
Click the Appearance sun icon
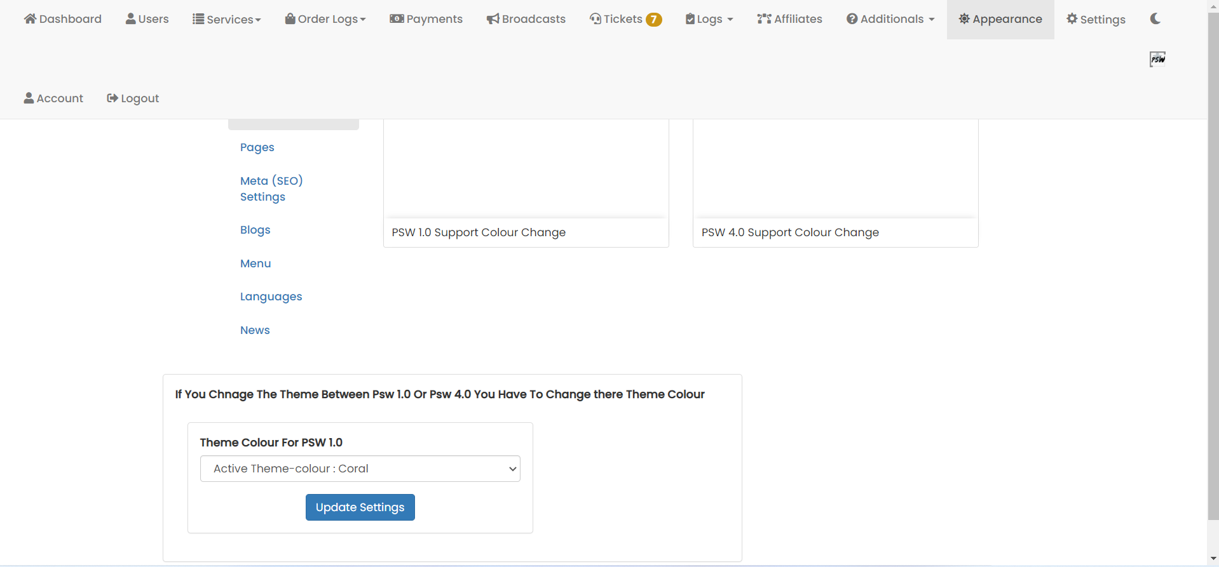(964, 18)
